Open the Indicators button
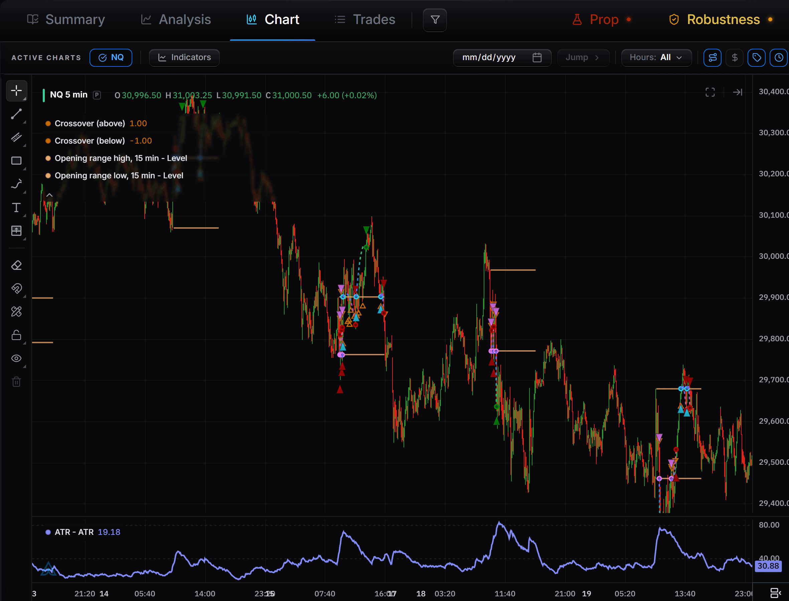Image resolution: width=789 pixels, height=601 pixels. (x=184, y=57)
